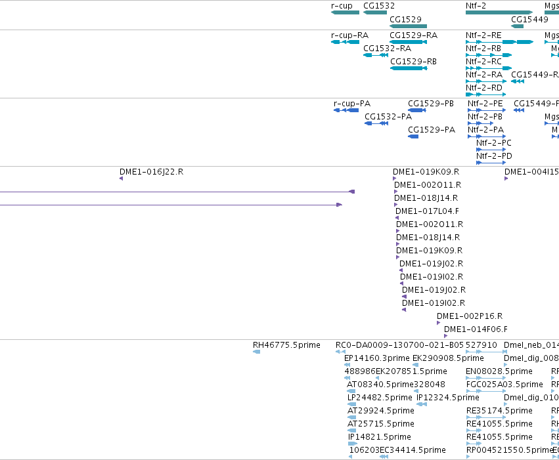
Task: Open the RC0-DA0009-130700-021-B05 EST label
Action: pyautogui.click(x=399, y=345)
